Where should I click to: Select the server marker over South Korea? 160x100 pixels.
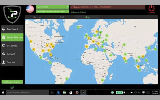click(149, 48)
